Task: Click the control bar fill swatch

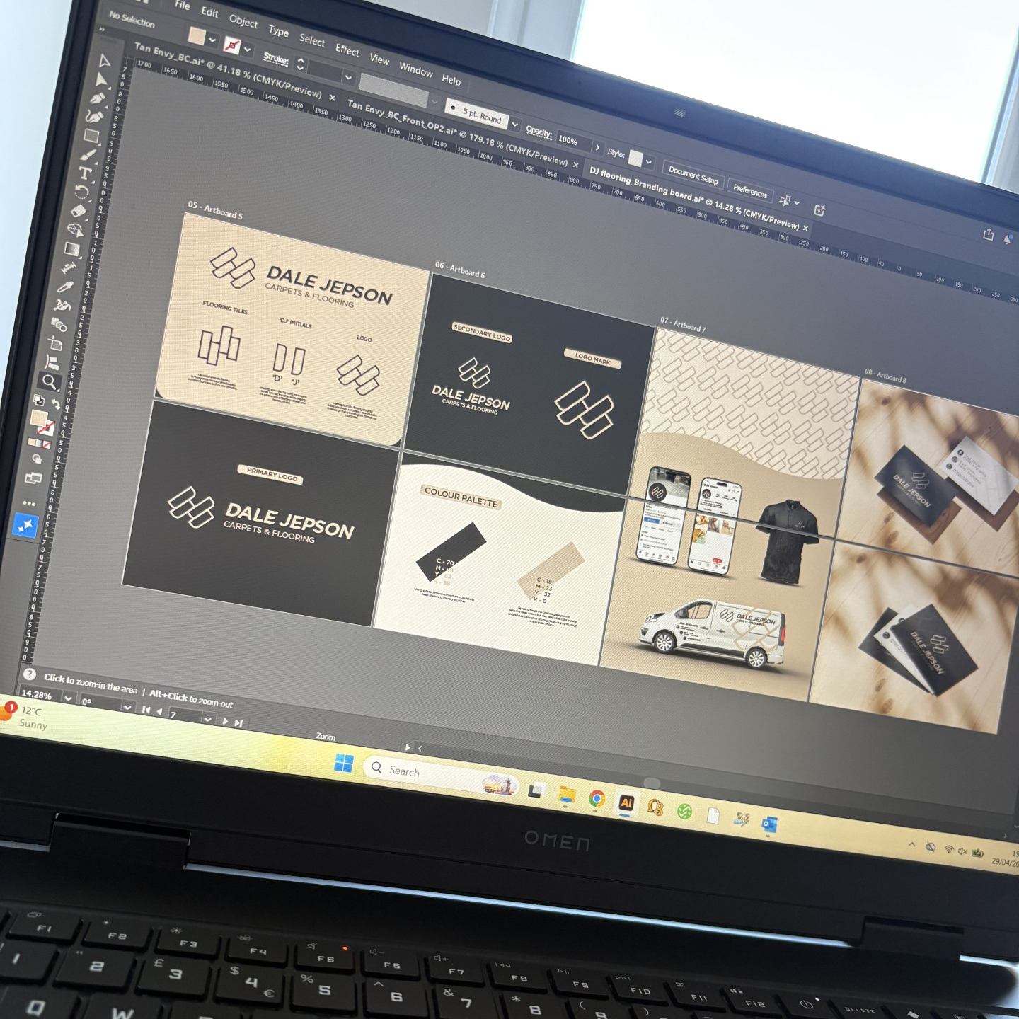Action: point(197,36)
